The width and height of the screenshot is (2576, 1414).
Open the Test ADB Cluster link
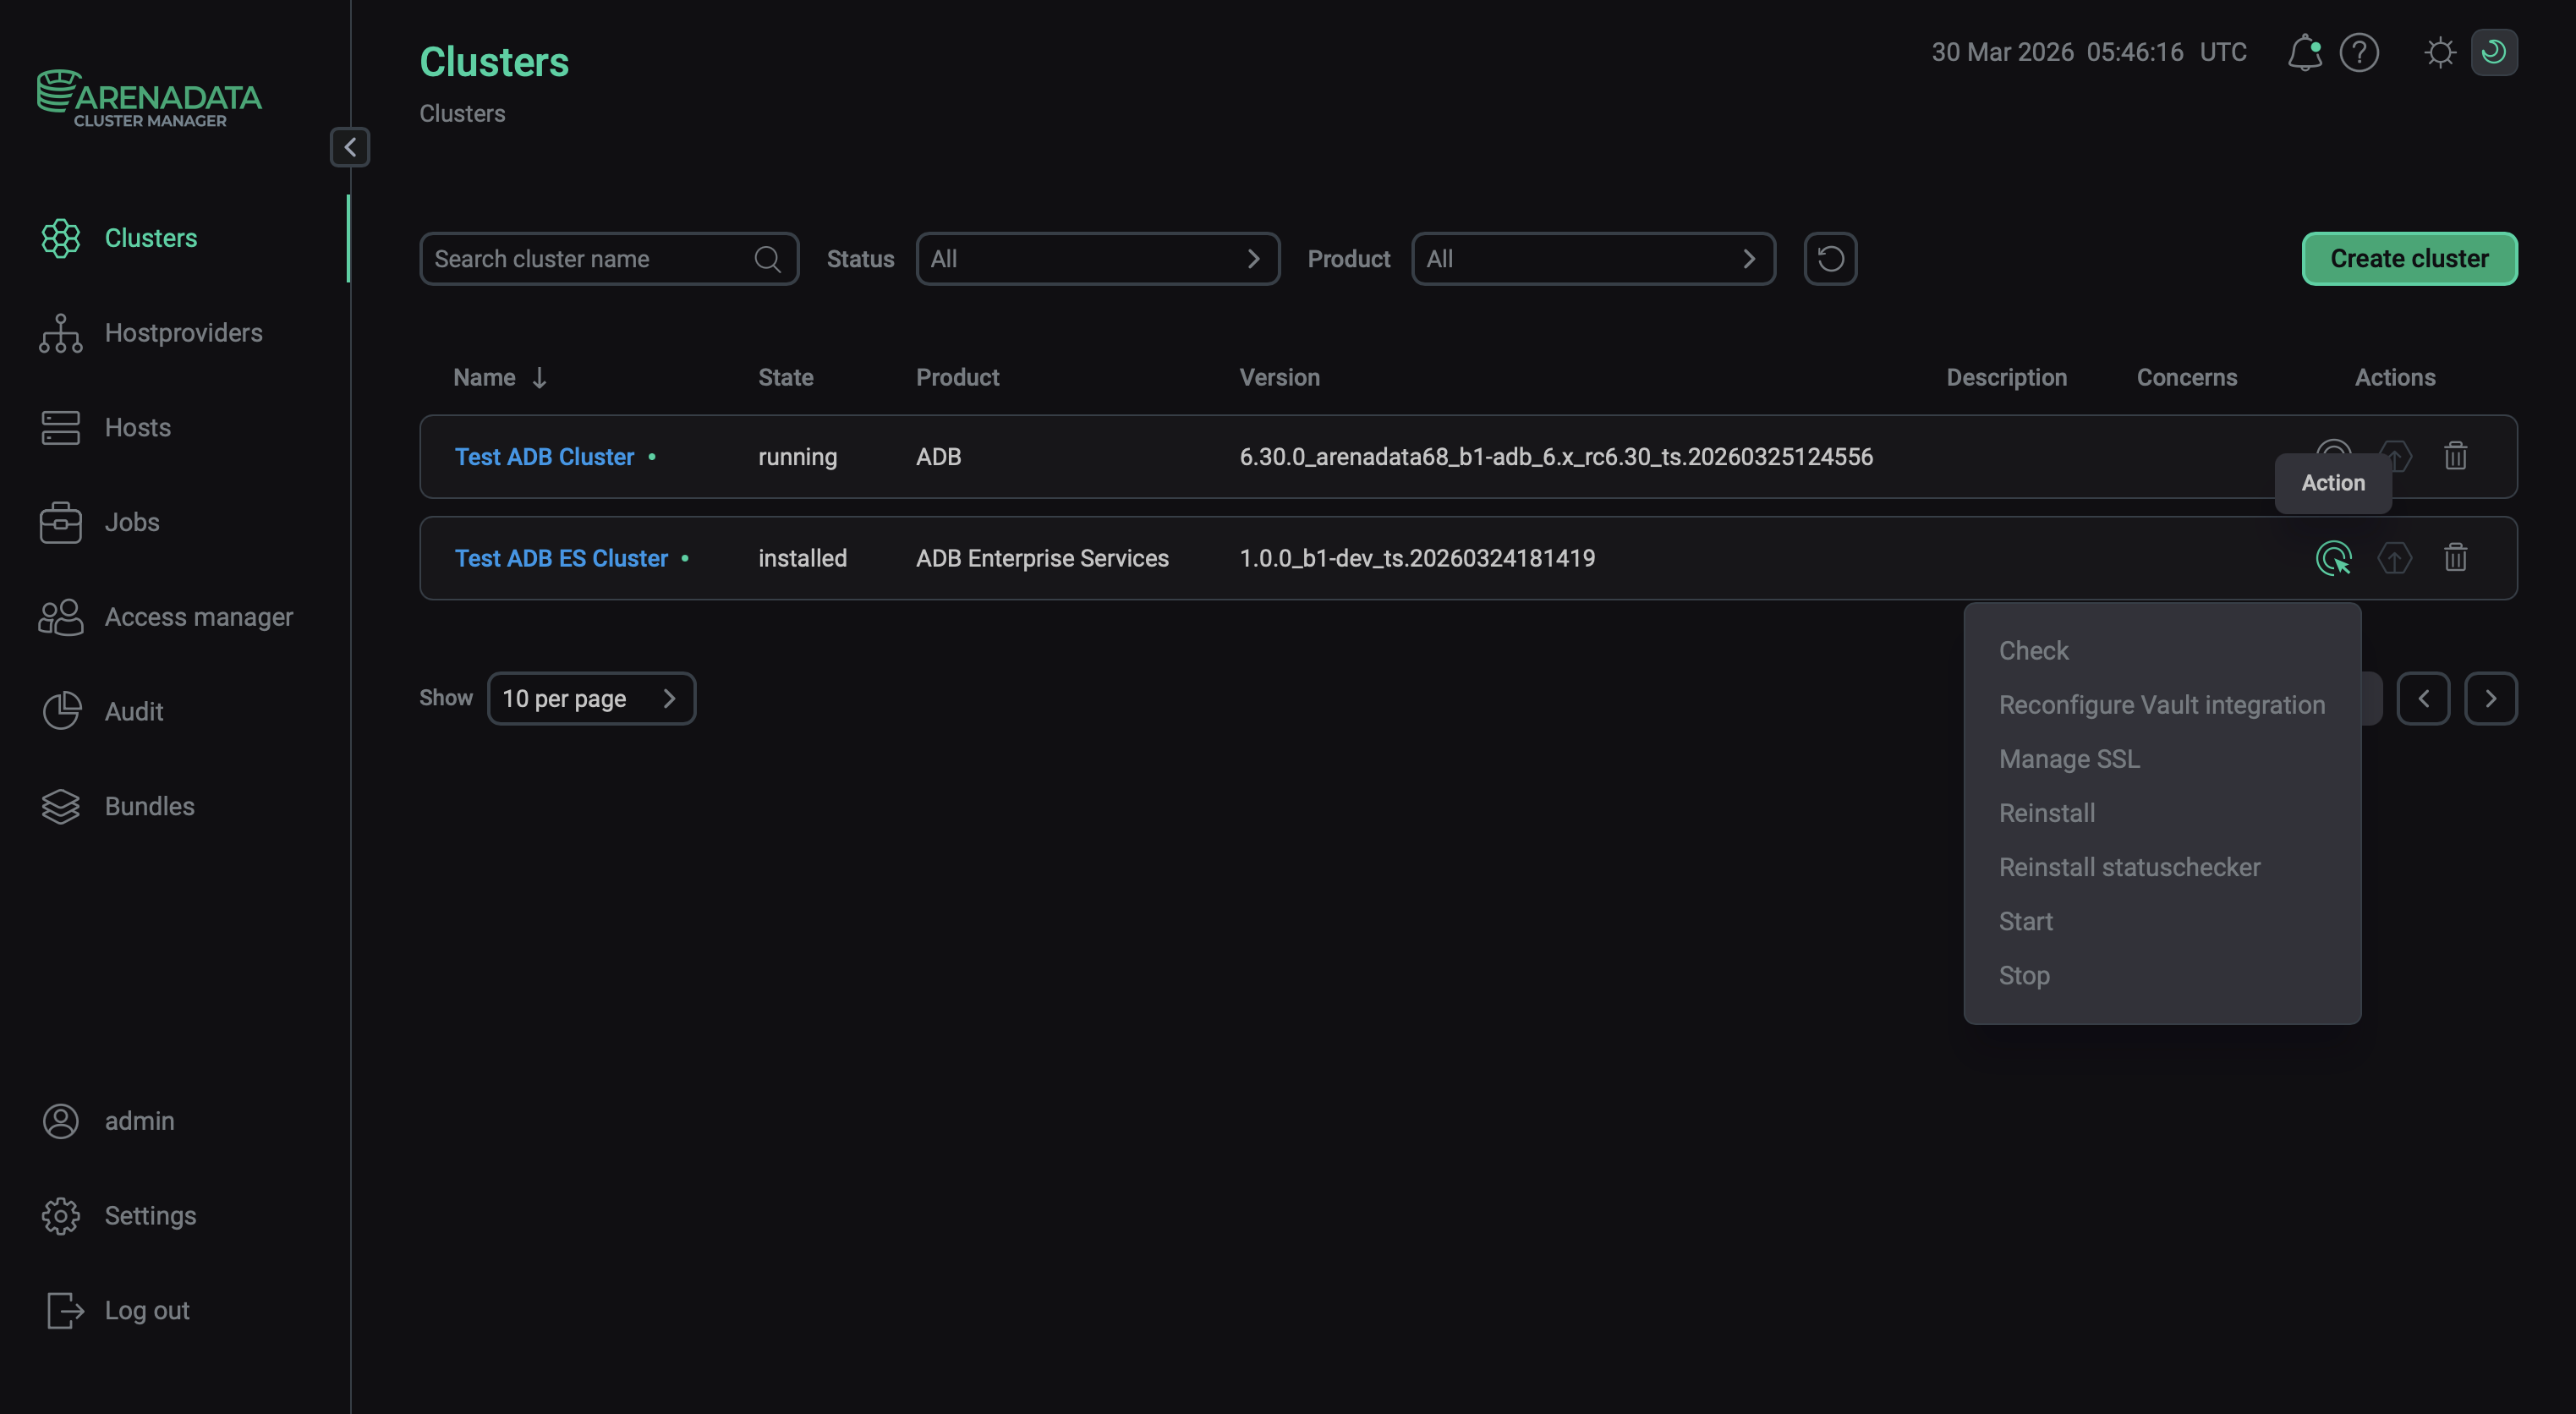543,456
